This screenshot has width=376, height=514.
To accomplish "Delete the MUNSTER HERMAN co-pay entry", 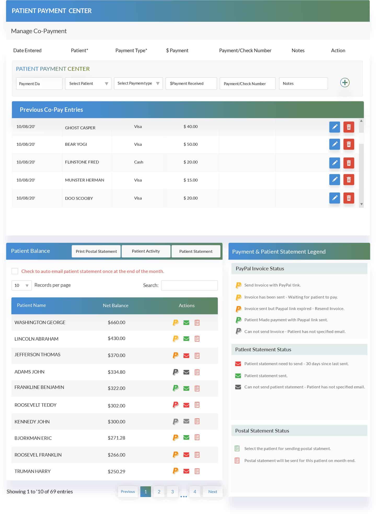I will tap(349, 179).
